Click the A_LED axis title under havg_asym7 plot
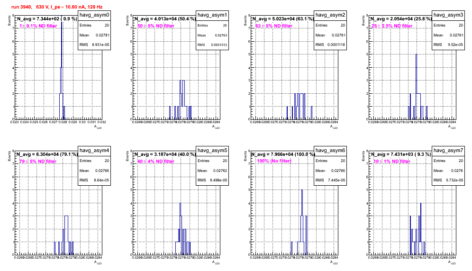 pyautogui.click(x=452, y=262)
